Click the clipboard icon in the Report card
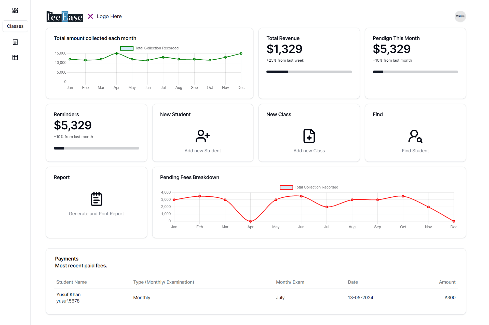The width and height of the screenshot is (489, 325). (x=96, y=199)
